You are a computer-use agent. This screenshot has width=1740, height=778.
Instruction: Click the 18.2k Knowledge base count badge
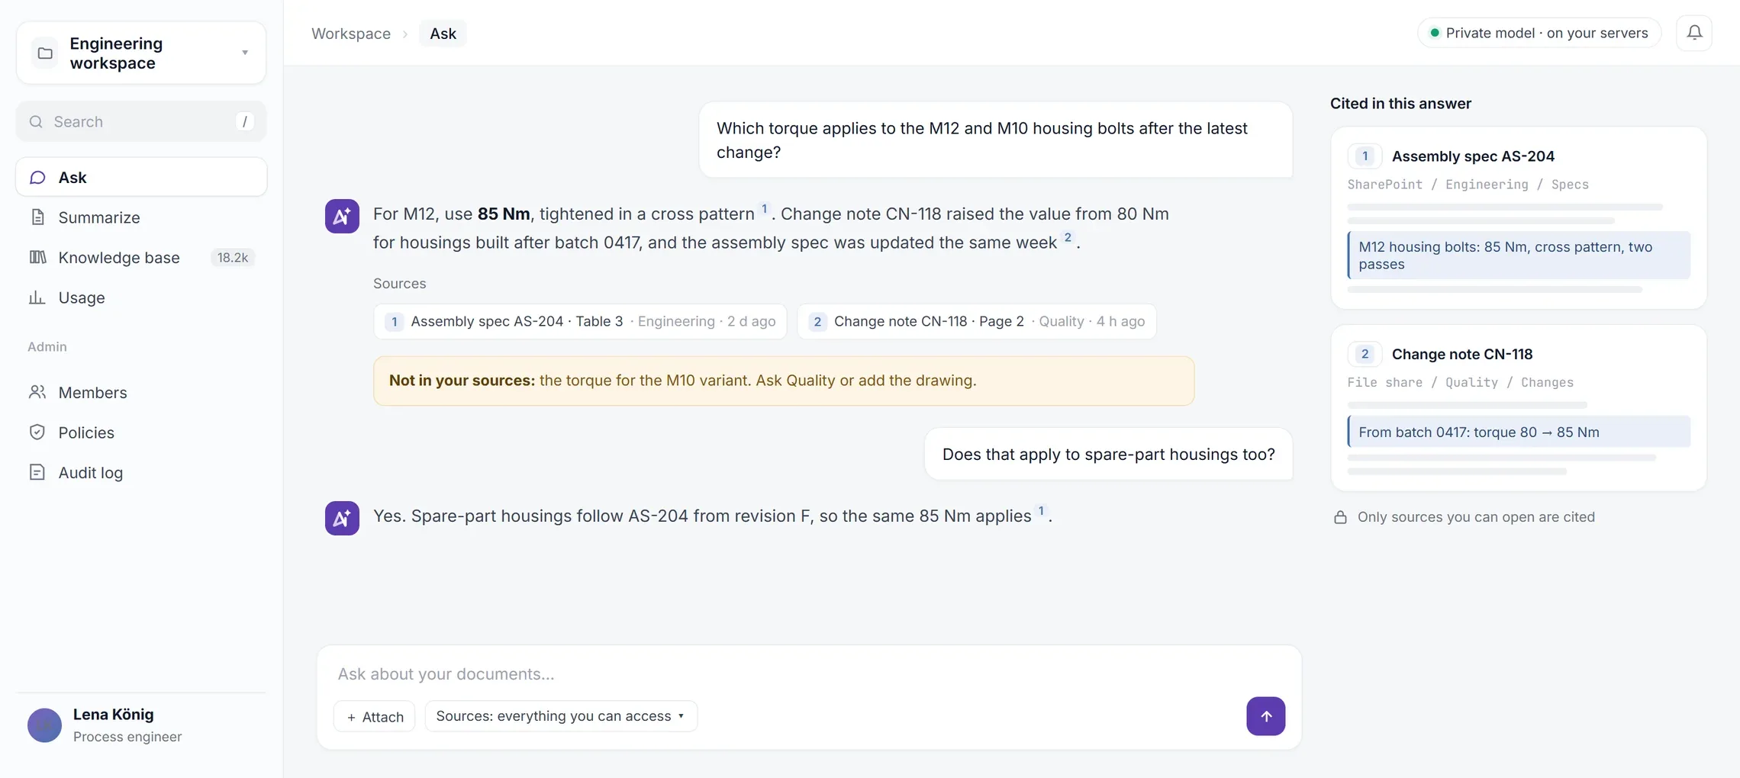(233, 258)
